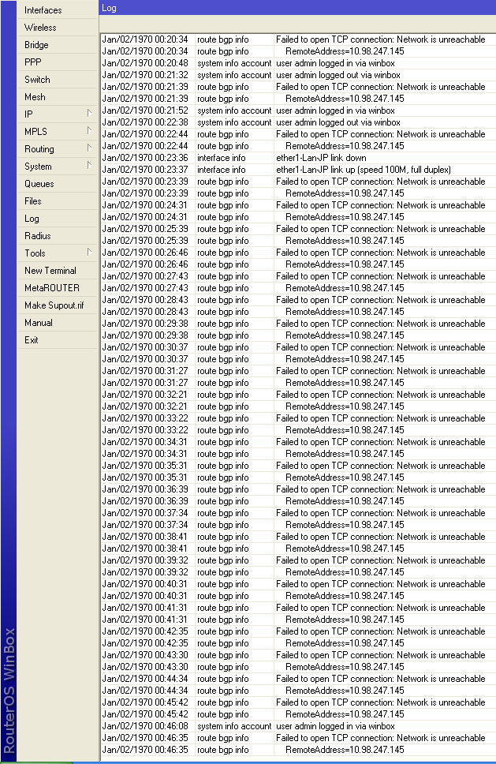Expand the Tools submenu arrow
The width and height of the screenshot is (496, 764).
(x=89, y=253)
